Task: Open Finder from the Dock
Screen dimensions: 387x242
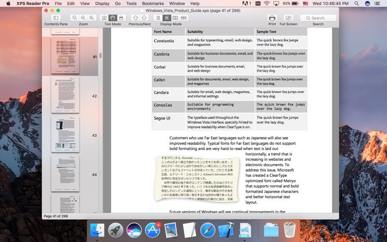Action: [x=97, y=230]
